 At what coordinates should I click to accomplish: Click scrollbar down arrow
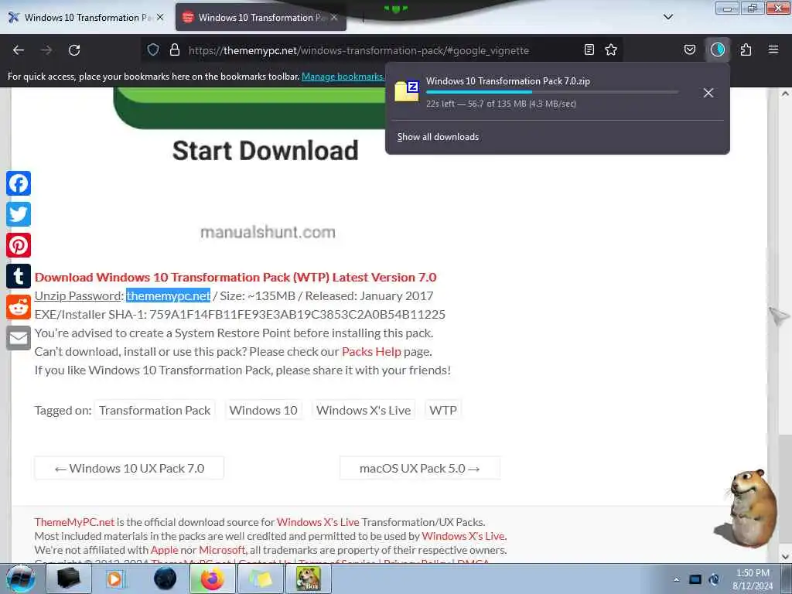click(x=785, y=556)
